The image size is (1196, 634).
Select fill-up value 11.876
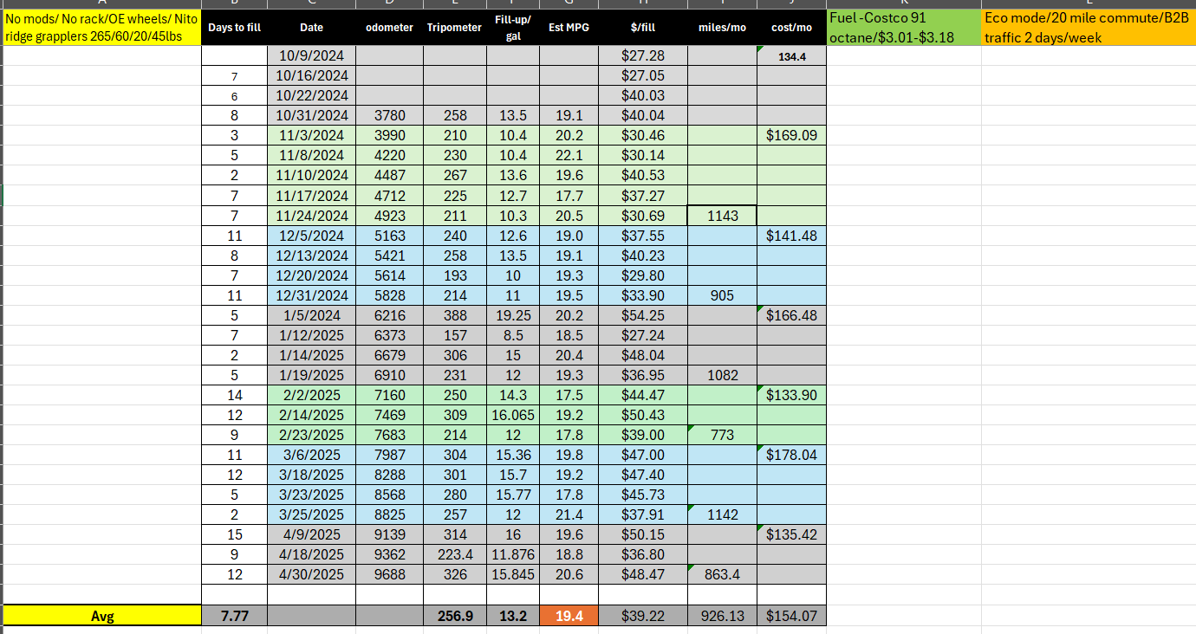(x=512, y=554)
